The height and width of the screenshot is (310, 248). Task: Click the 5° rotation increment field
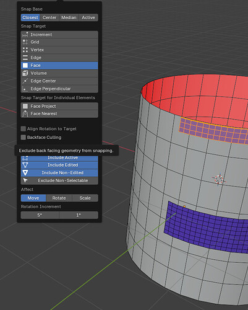(x=40, y=215)
